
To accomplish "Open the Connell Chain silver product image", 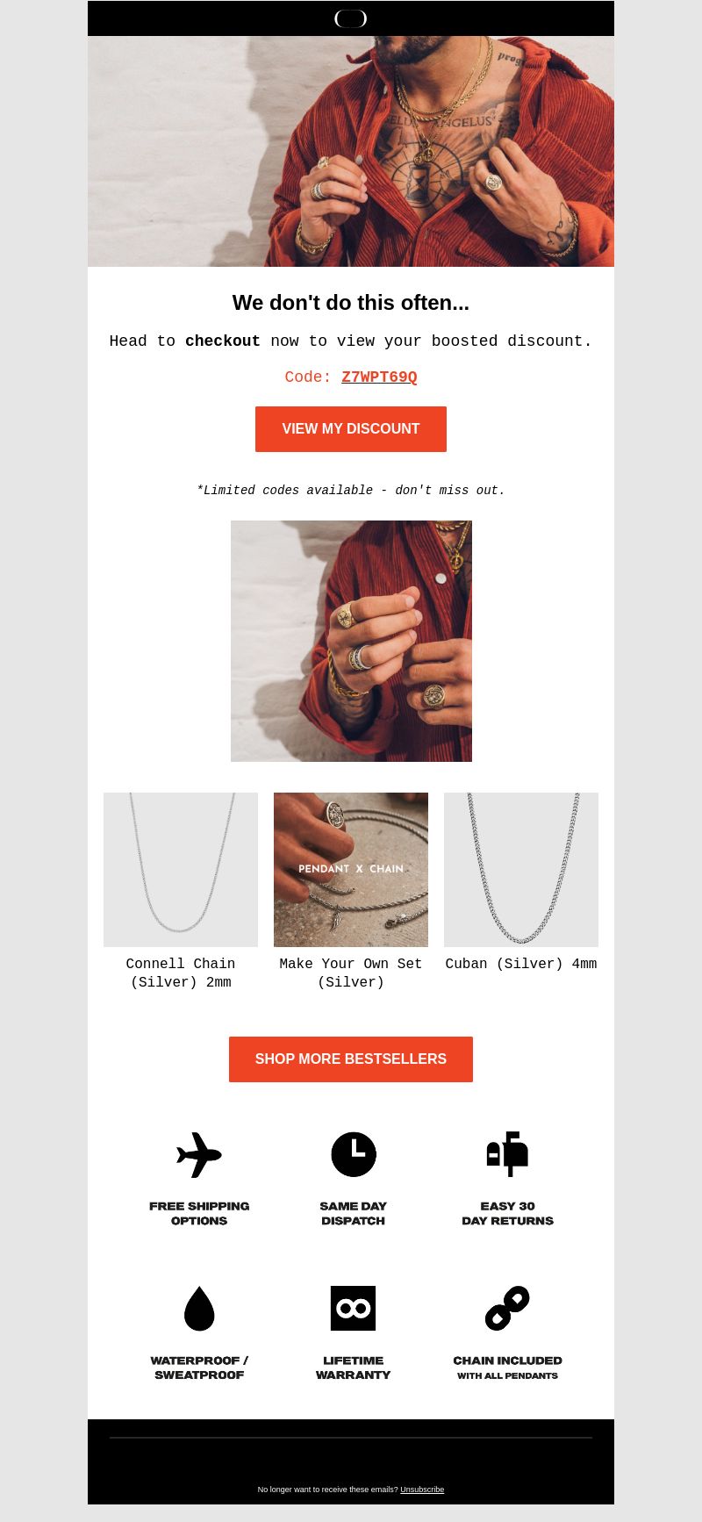I will coord(181,870).
